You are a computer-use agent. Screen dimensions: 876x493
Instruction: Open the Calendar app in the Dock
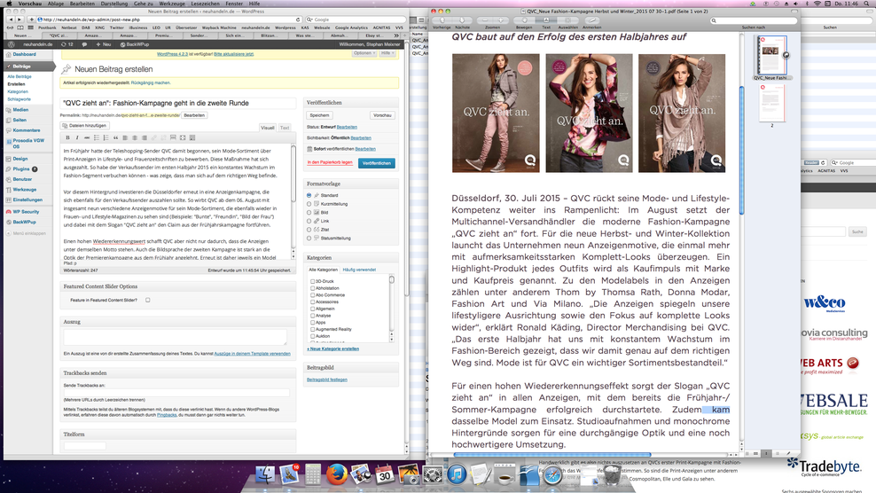tap(385, 474)
